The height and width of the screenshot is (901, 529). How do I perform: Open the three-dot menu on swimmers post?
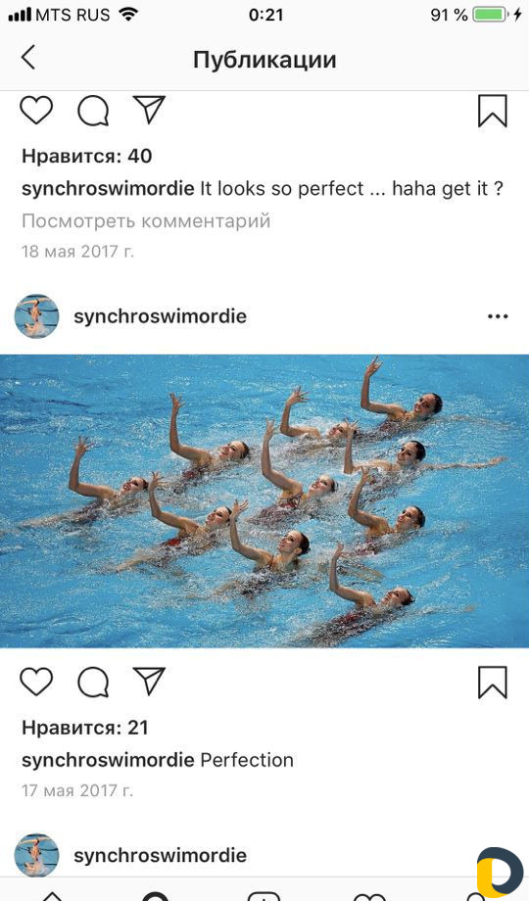point(498,316)
